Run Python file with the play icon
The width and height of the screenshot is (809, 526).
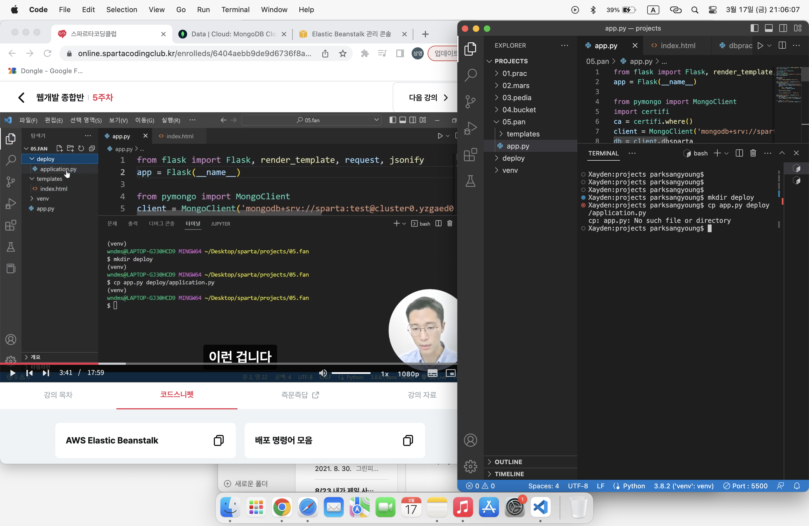pos(760,46)
